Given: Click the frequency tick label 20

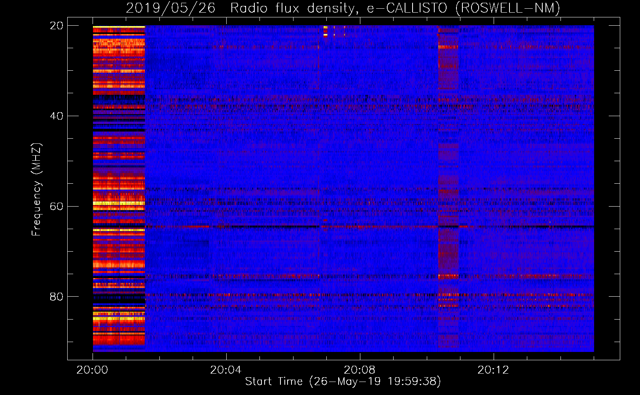Looking at the screenshot, I should click(x=57, y=26).
